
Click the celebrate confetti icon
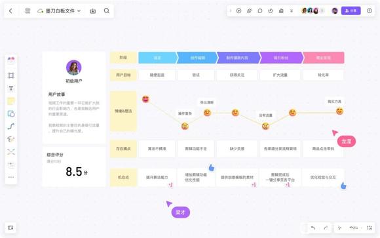pos(250,11)
